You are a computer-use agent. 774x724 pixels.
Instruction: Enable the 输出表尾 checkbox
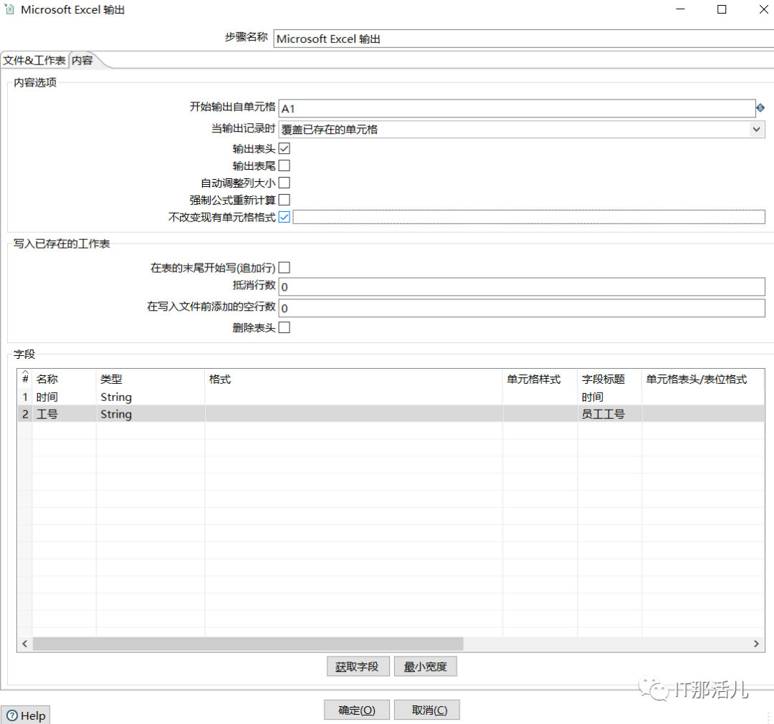pyautogui.click(x=285, y=165)
